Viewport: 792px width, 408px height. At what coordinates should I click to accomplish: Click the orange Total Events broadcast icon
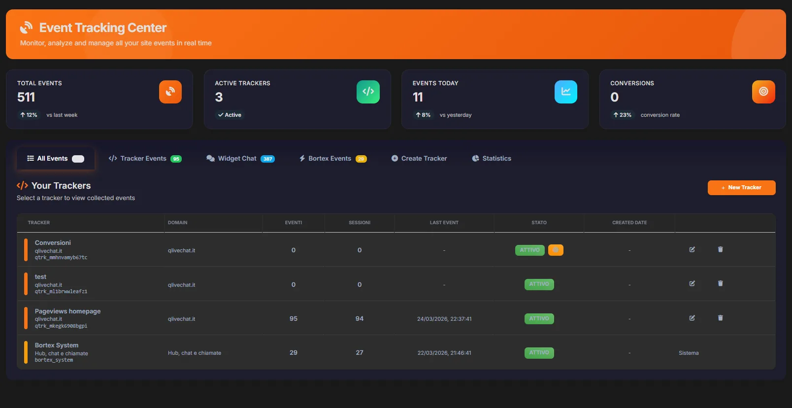coord(170,92)
